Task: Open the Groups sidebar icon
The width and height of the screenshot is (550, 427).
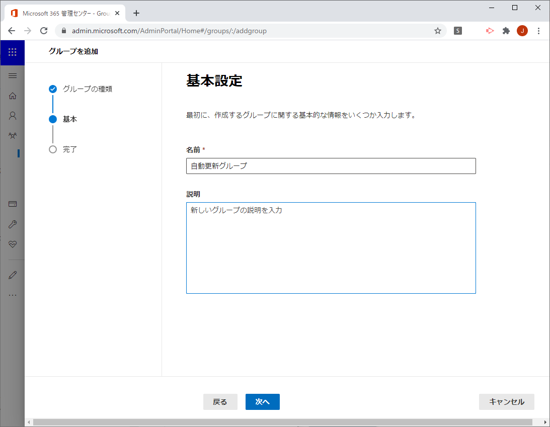Action: point(13,136)
